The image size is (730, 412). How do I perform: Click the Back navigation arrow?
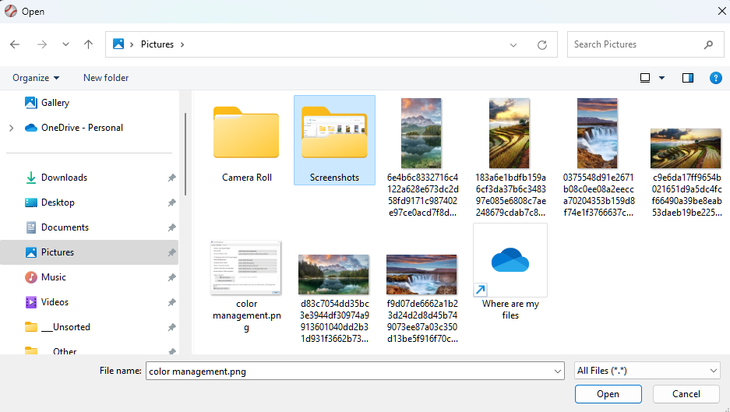[15, 44]
